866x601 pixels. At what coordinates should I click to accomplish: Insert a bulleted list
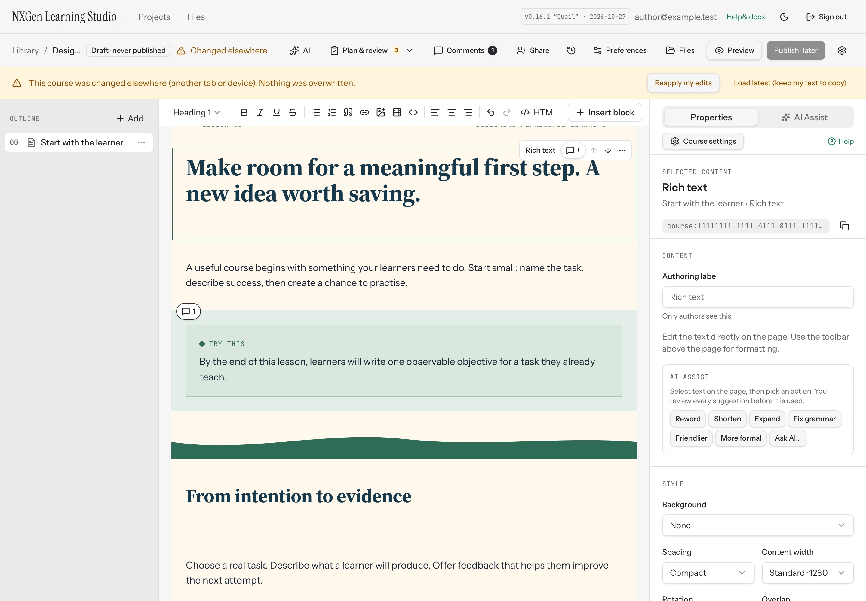point(315,113)
